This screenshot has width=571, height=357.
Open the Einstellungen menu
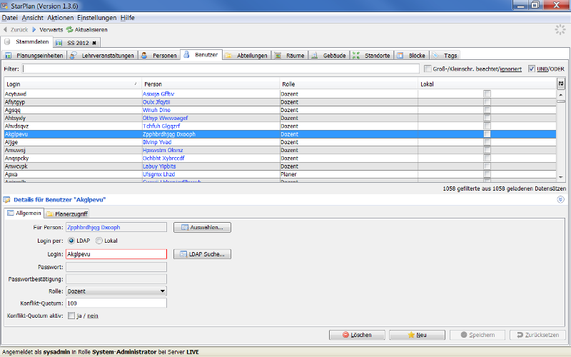pos(97,18)
